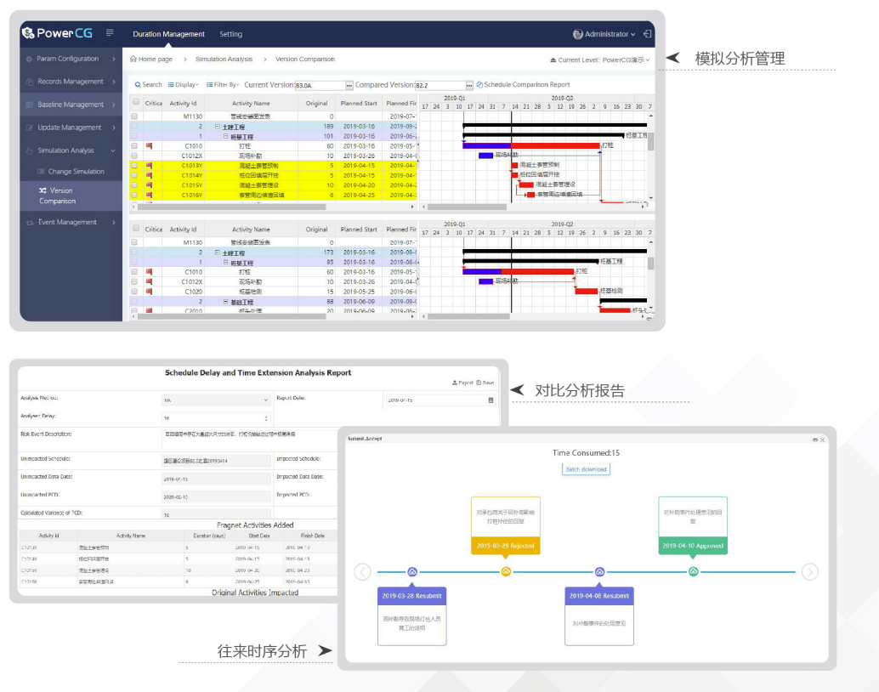879x692 pixels.
Task: Open Baseline Management menu
Action: pos(71,105)
